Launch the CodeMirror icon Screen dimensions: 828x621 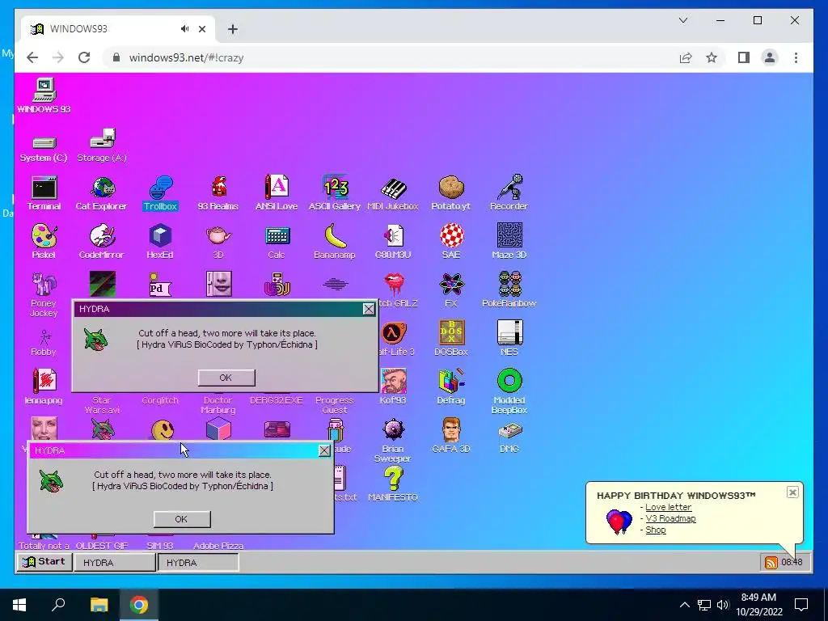pos(102,241)
